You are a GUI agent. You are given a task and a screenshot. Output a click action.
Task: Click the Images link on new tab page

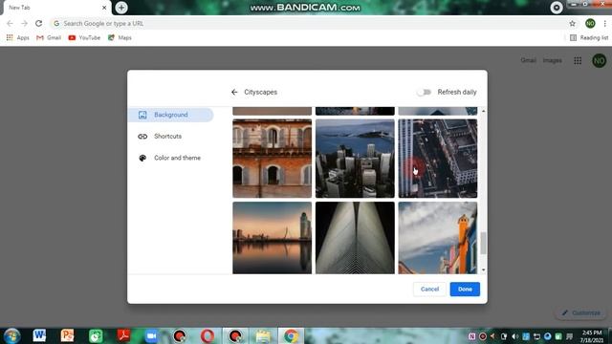coord(553,60)
